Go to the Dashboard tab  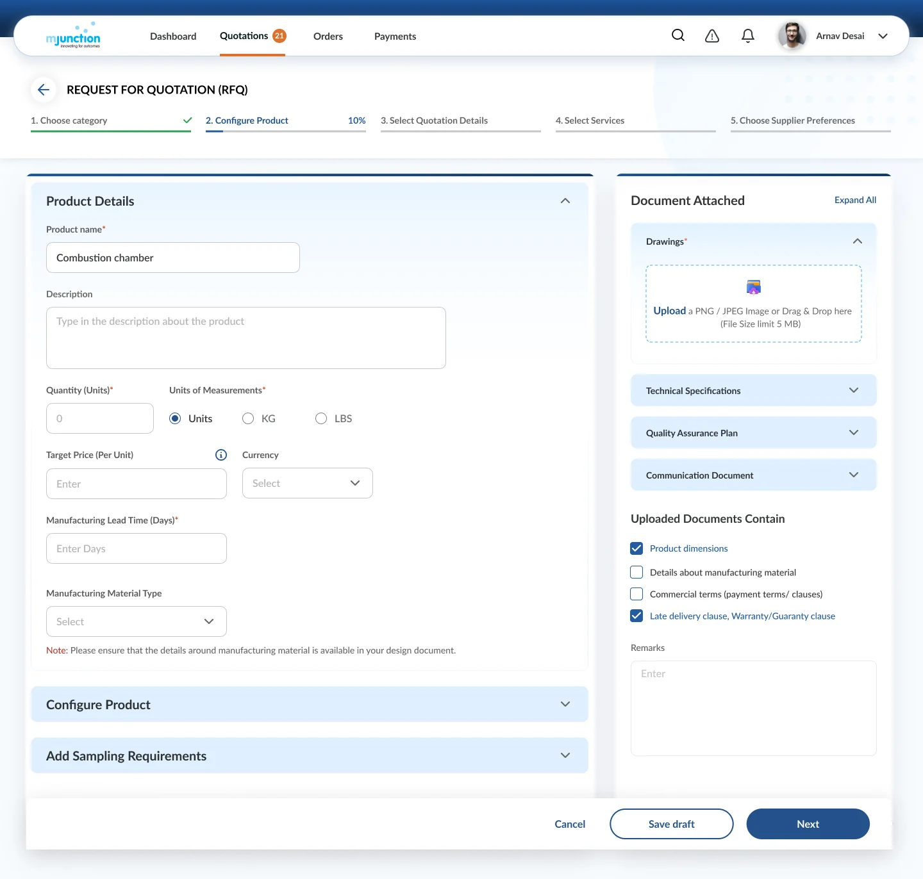click(x=173, y=37)
